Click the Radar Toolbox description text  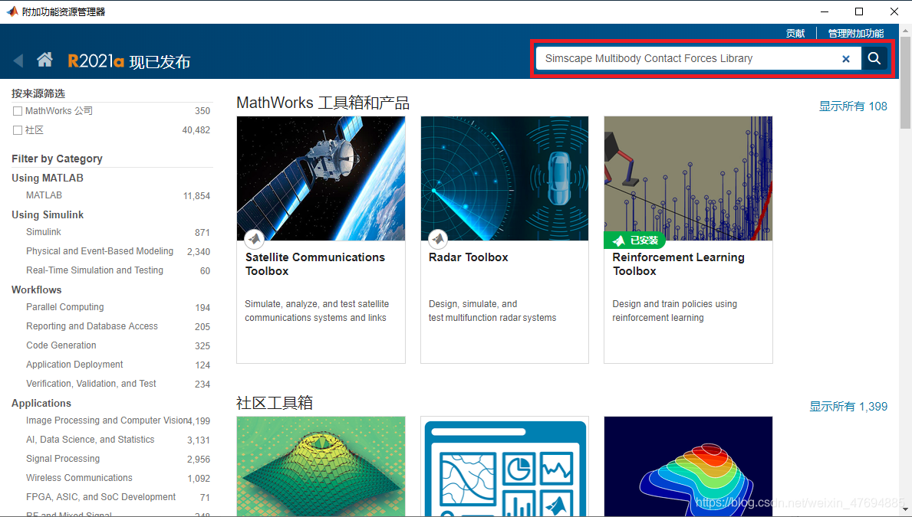tap(492, 311)
